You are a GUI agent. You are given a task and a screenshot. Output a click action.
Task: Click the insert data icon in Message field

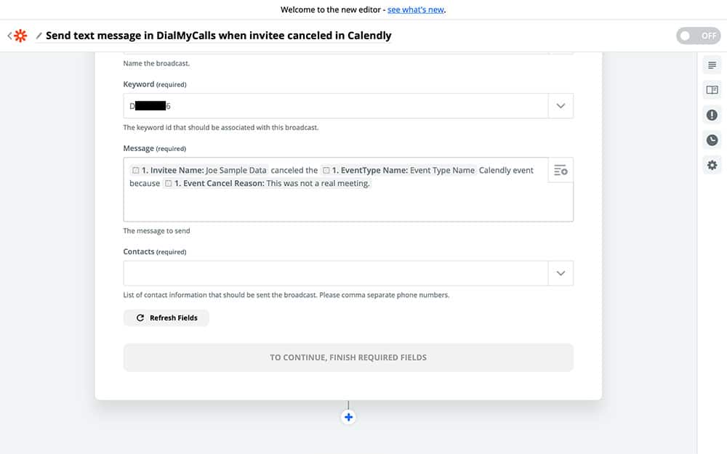tap(561, 170)
